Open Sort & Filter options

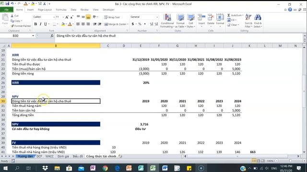(248, 21)
